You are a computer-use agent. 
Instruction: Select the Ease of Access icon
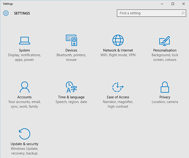pyautogui.click(x=118, y=87)
